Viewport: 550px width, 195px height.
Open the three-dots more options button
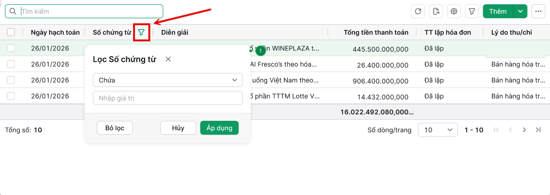click(x=539, y=11)
